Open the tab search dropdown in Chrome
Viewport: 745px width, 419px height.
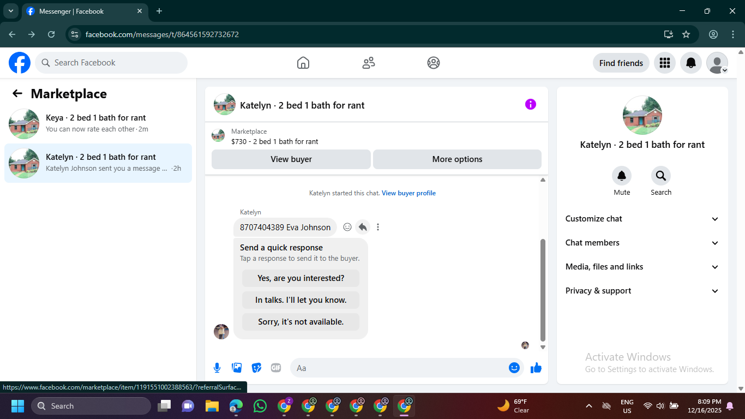pyautogui.click(x=10, y=11)
